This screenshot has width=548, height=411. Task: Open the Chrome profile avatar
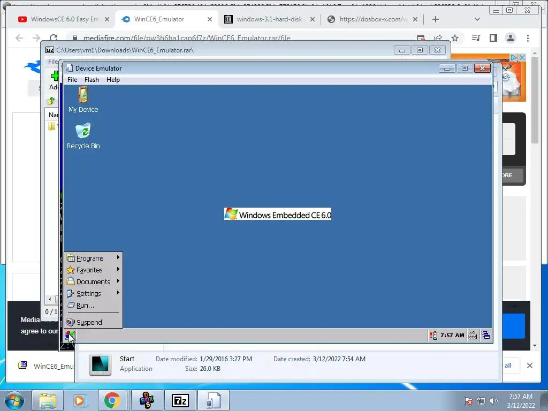(x=510, y=38)
